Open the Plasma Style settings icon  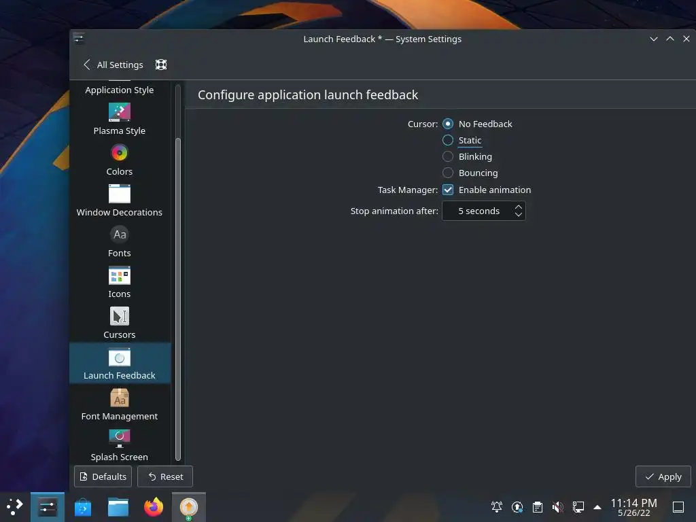click(120, 112)
